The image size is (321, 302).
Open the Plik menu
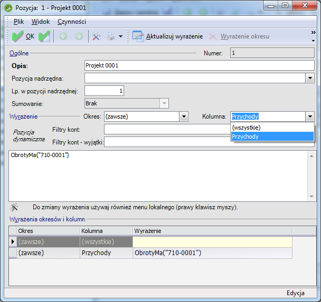(18, 22)
